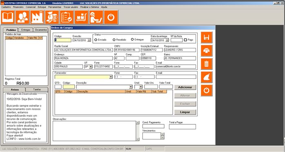Switch to the Pedidos tab
The image size is (285, 152).
tap(11, 30)
